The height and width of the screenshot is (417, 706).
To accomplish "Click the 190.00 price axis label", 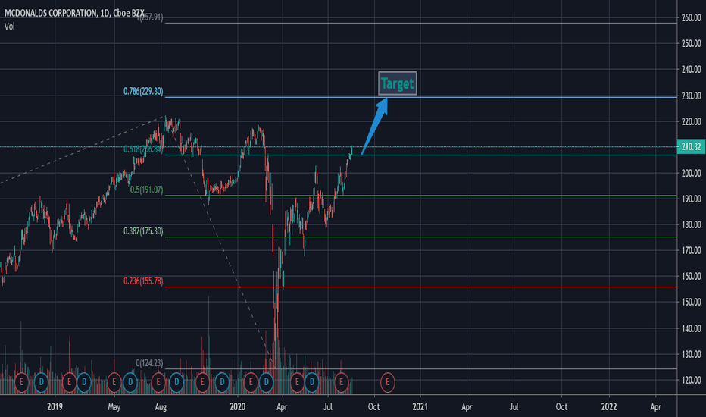I will 691,199.
